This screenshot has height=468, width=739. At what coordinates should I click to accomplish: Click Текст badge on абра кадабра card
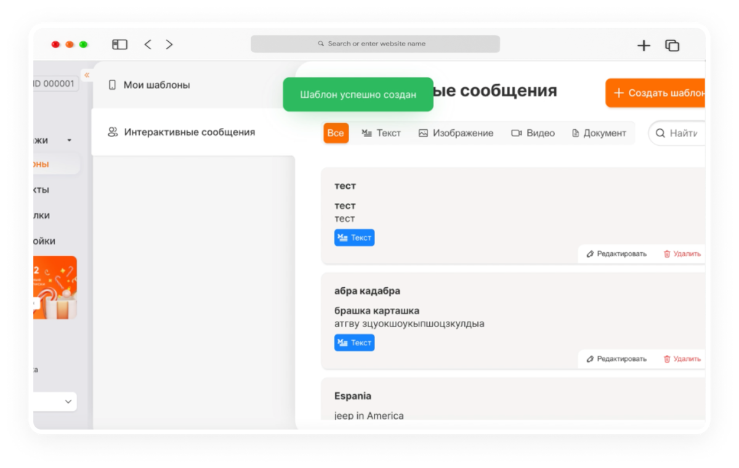pyautogui.click(x=354, y=343)
